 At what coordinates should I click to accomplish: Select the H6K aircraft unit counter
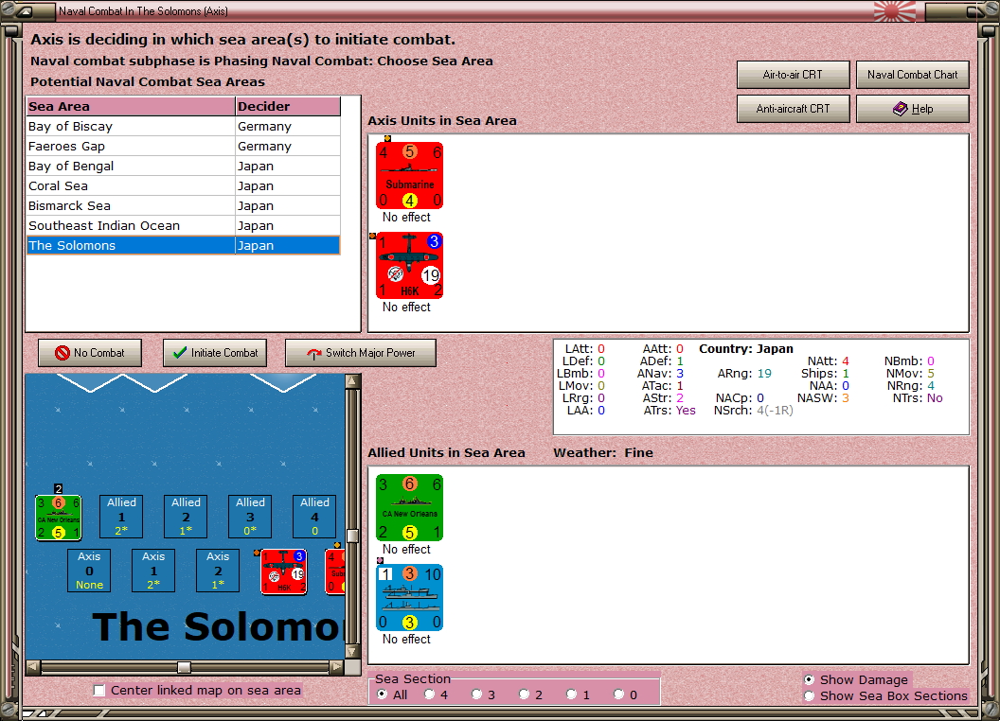click(x=409, y=265)
